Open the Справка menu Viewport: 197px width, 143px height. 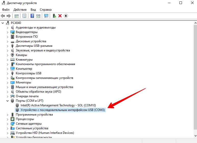click(x=46, y=9)
